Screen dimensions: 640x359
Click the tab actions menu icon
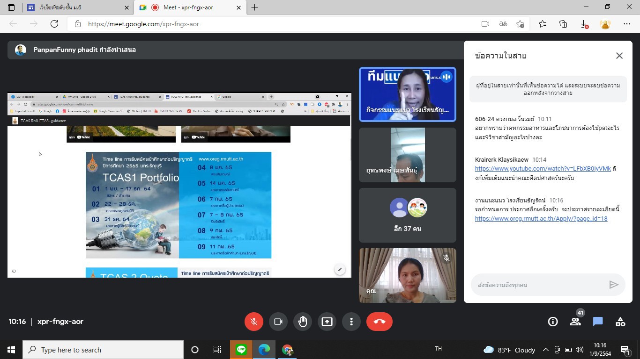[x=11, y=7]
